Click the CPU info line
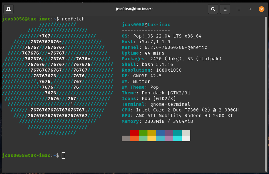269x174 pixels. (180, 110)
